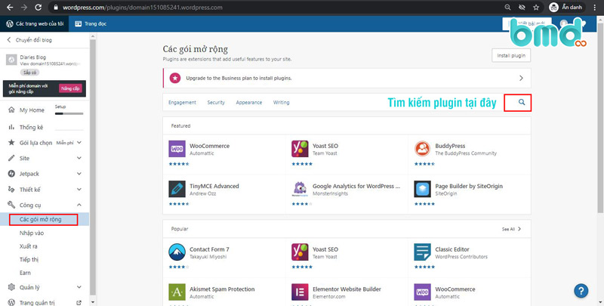This screenshot has height=306, width=604.
Task: Expand the Site sidebar section
Action: click(79, 158)
